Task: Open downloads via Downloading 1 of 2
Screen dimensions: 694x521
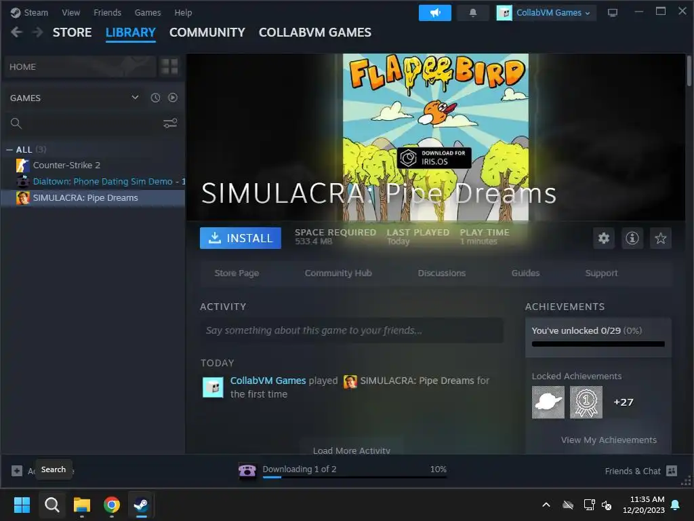Action: pyautogui.click(x=299, y=469)
